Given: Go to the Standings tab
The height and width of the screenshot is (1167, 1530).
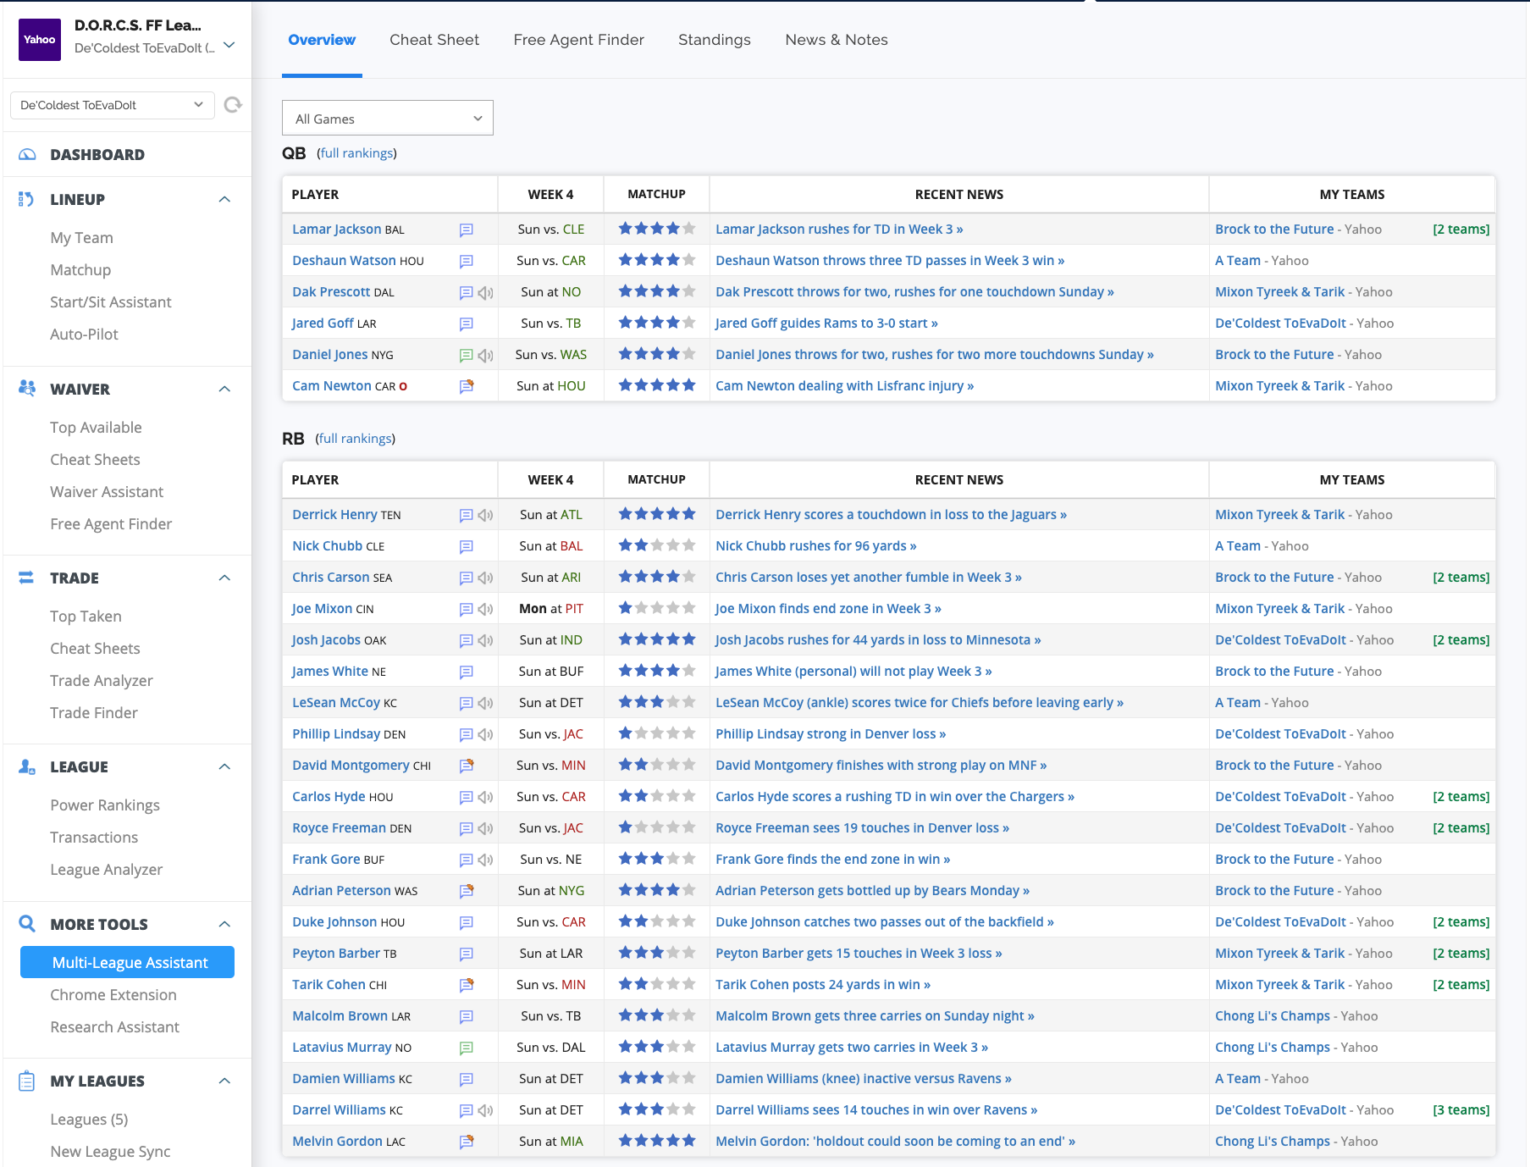Looking at the screenshot, I should coord(715,40).
